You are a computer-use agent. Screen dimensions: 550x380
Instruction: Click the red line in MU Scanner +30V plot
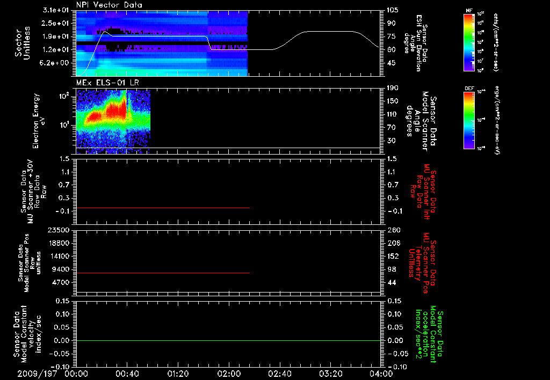pyautogui.click(x=163, y=208)
